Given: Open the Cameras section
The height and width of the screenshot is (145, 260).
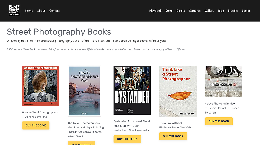Looking at the screenshot, I should [195, 11].
